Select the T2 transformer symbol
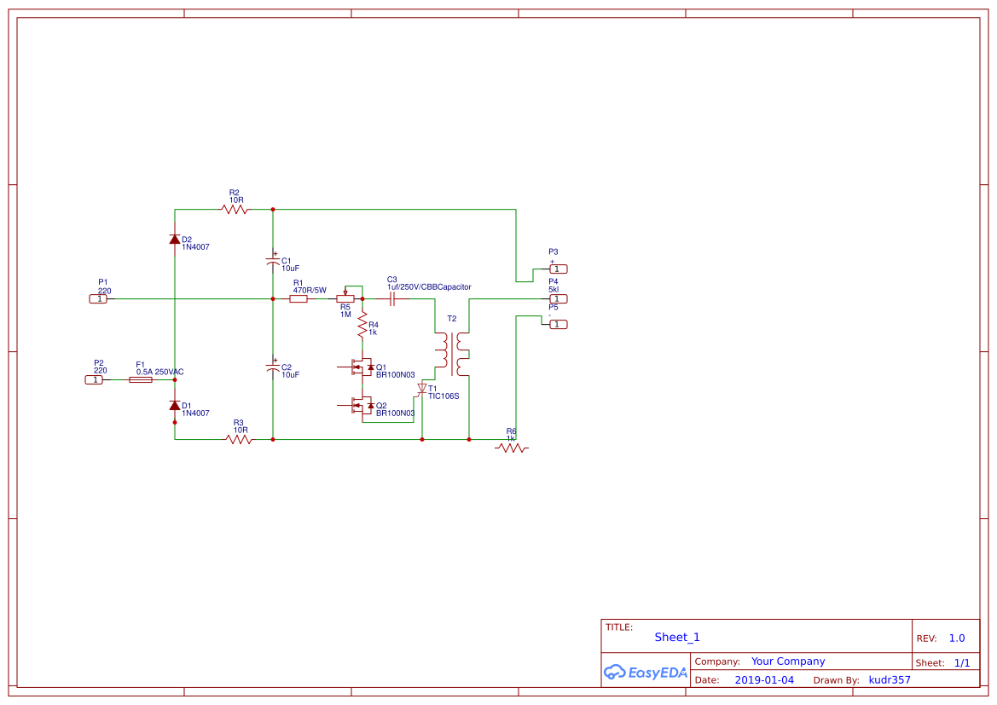The height and width of the screenshot is (705, 997). tap(452, 354)
